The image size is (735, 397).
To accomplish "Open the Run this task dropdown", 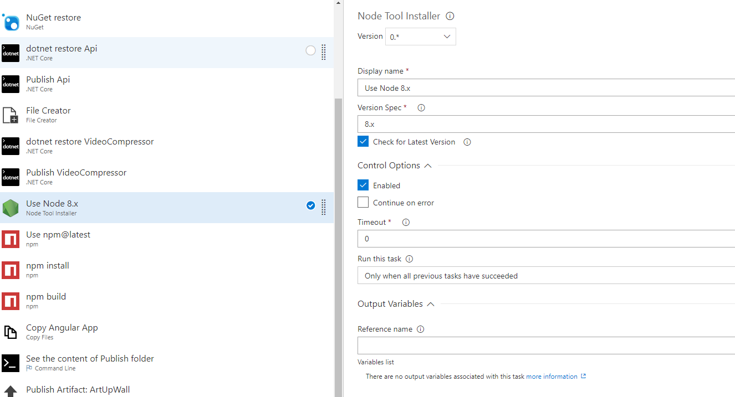I will [x=546, y=276].
